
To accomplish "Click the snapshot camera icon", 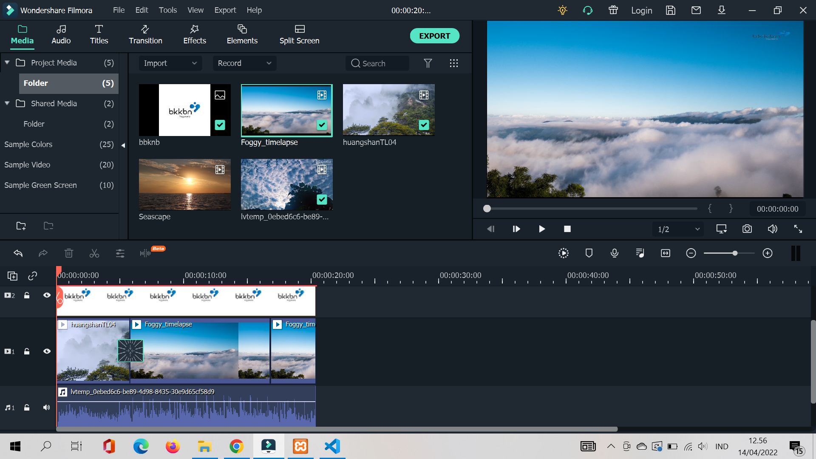I will (x=747, y=229).
